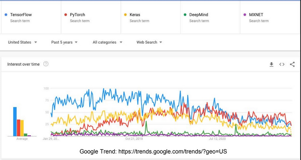Open the embed code icon
301x160 pixels.
pyautogui.click(x=282, y=64)
